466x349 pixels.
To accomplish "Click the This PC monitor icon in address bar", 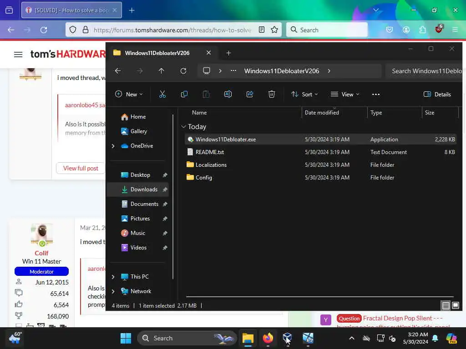I will pyautogui.click(x=207, y=70).
